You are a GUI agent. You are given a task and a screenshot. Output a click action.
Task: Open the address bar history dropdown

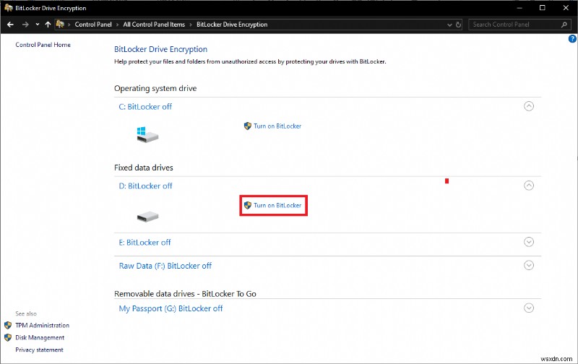pyautogui.click(x=449, y=25)
